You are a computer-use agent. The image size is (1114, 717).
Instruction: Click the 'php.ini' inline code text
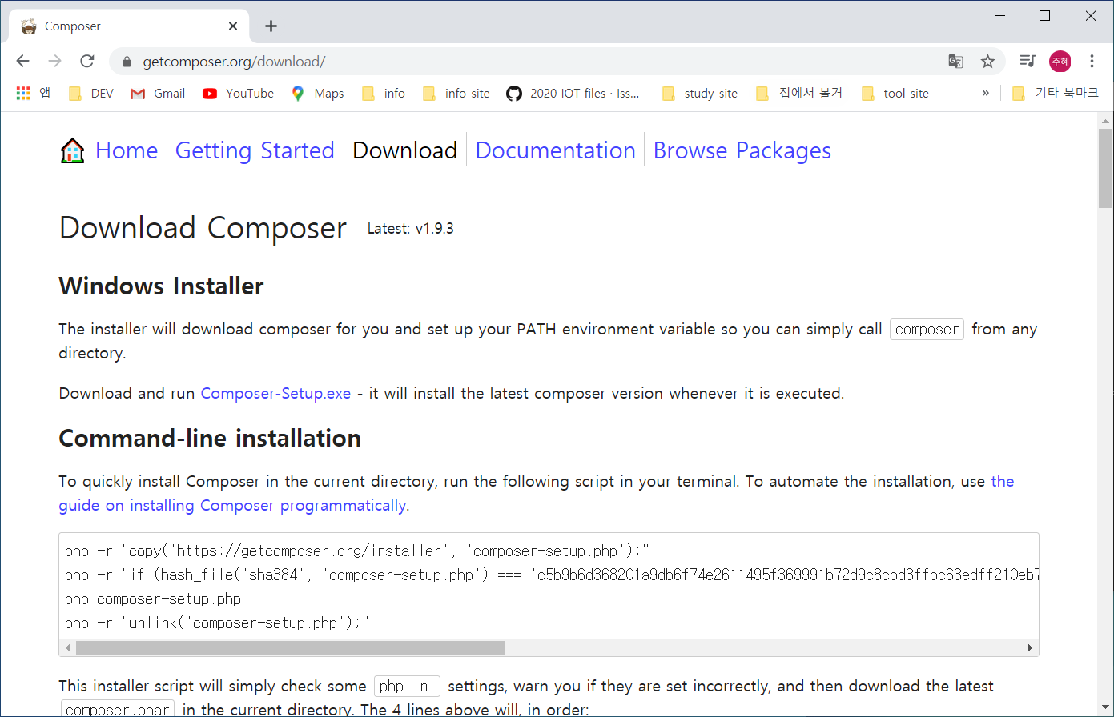tap(407, 686)
